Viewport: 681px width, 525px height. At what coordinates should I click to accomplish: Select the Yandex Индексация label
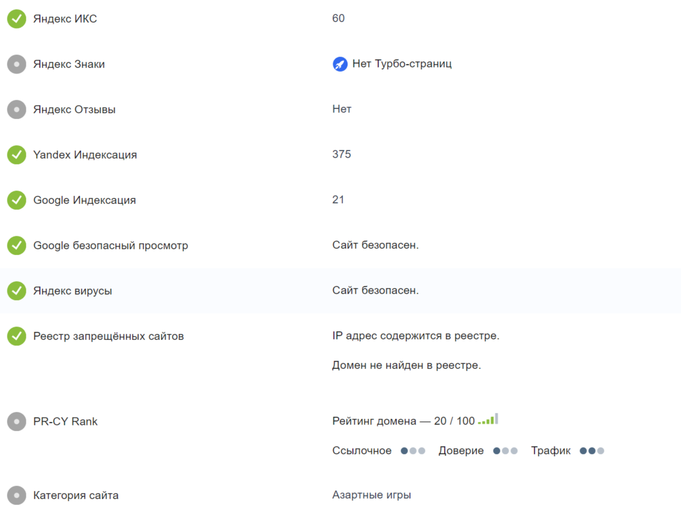point(85,155)
